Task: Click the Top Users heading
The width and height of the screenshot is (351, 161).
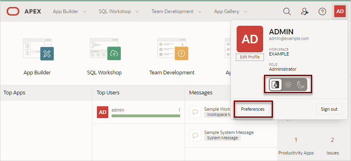Action: [108, 92]
